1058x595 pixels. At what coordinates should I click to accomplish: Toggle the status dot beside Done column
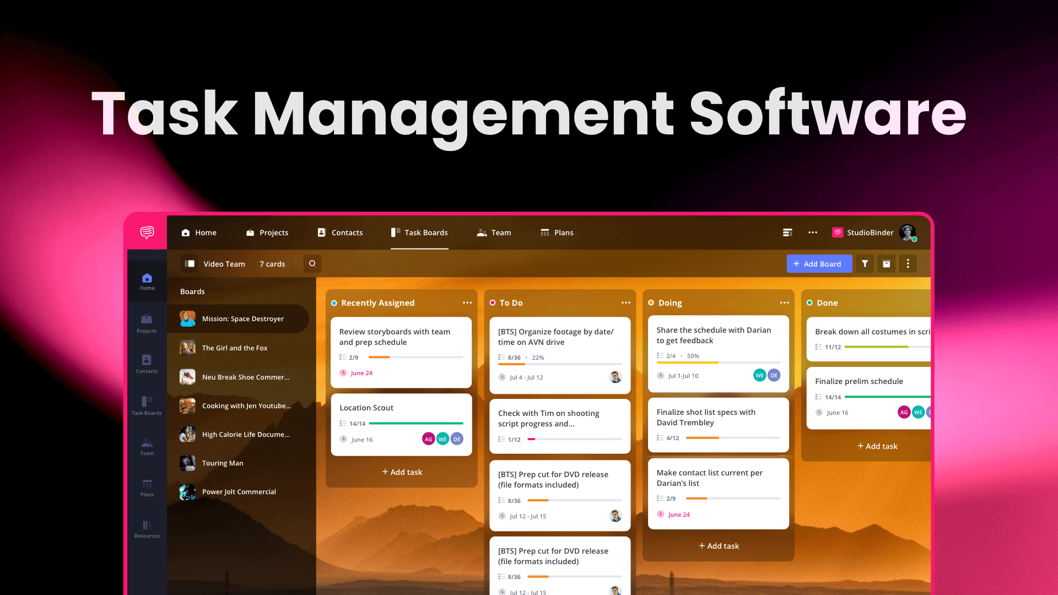[x=809, y=303]
